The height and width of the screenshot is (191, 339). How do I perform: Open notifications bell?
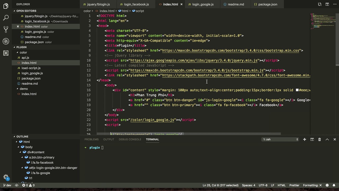tap(334, 185)
